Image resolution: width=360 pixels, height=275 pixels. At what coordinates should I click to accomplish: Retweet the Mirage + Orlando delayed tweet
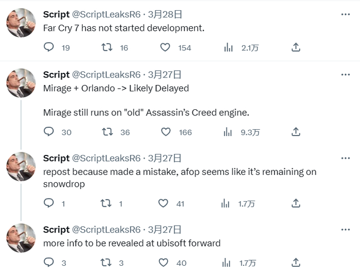point(107,132)
